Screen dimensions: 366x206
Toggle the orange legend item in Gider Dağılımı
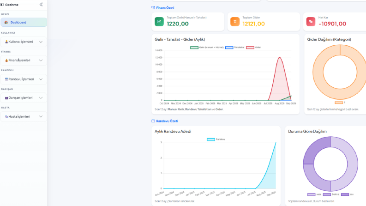pyautogui.click(x=340, y=103)
